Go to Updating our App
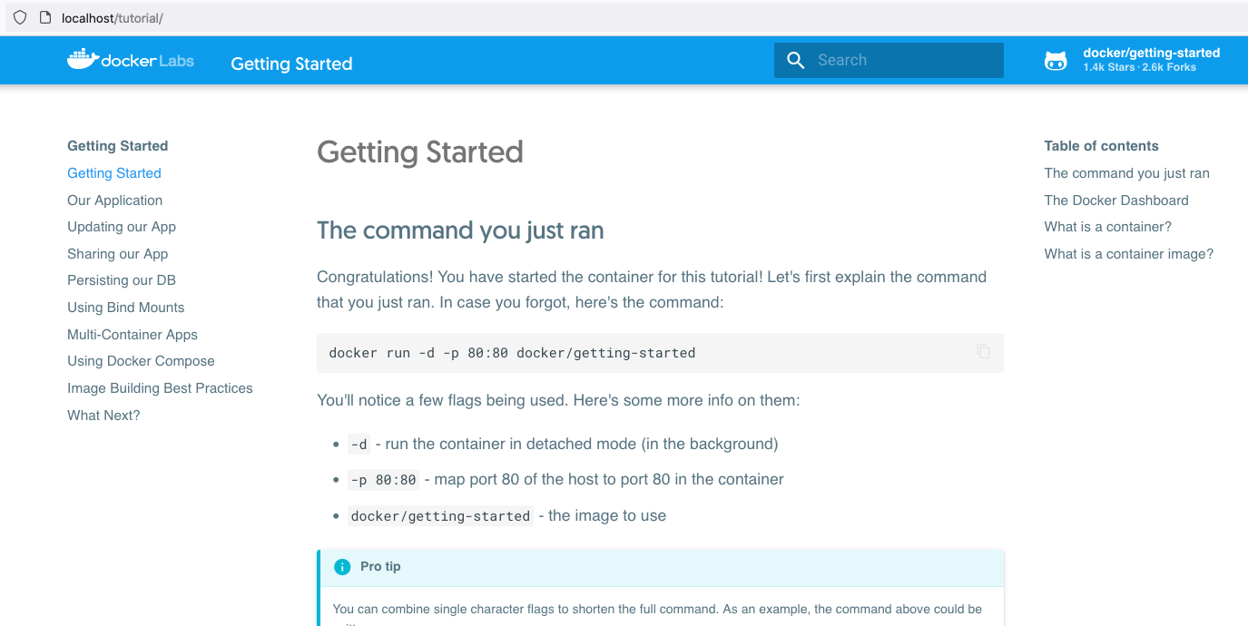The height and width of the screenshot is (626, 1248). [x=122, y=227]
